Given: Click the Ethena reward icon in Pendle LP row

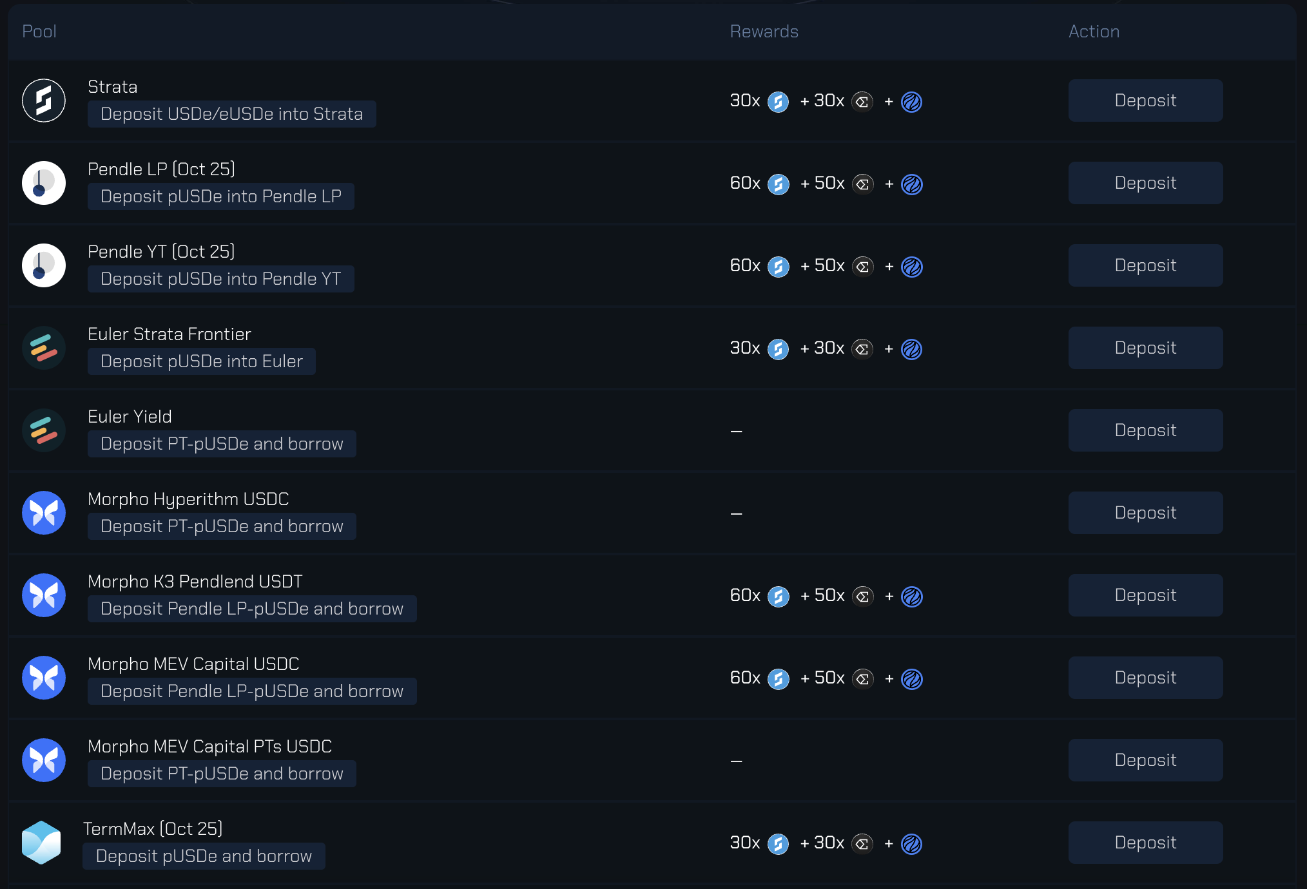Looking at the screenshot, I should tap(862, 184).
